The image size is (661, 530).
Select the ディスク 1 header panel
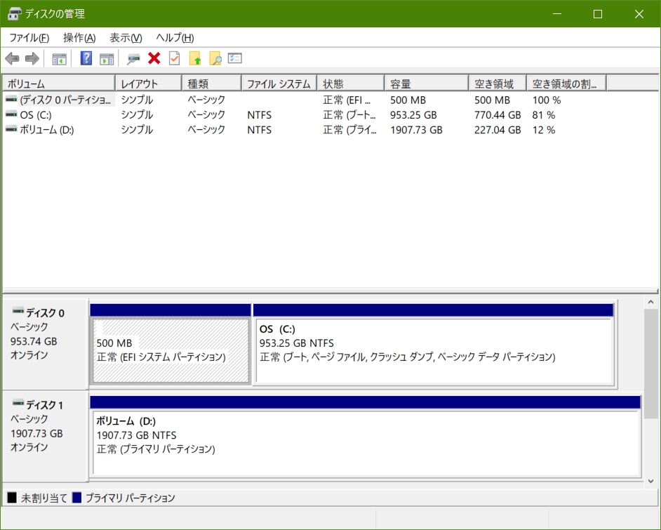[x=45, y=437]
